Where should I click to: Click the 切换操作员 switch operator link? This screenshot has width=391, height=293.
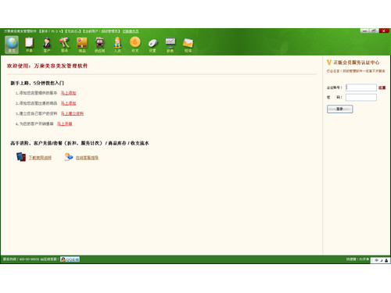tap(131, 31)
